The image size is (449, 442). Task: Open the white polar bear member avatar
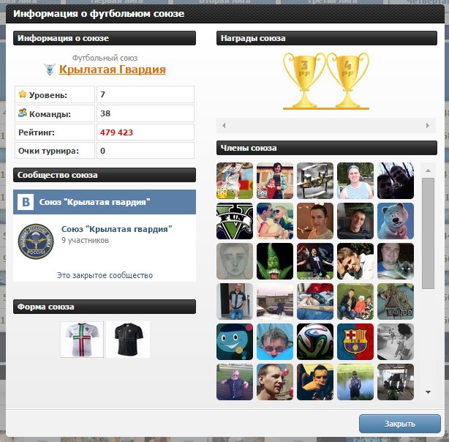click(396, 221)
